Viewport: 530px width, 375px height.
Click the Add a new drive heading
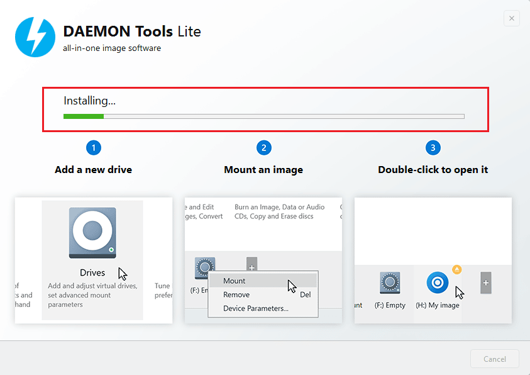coord(93,169)
